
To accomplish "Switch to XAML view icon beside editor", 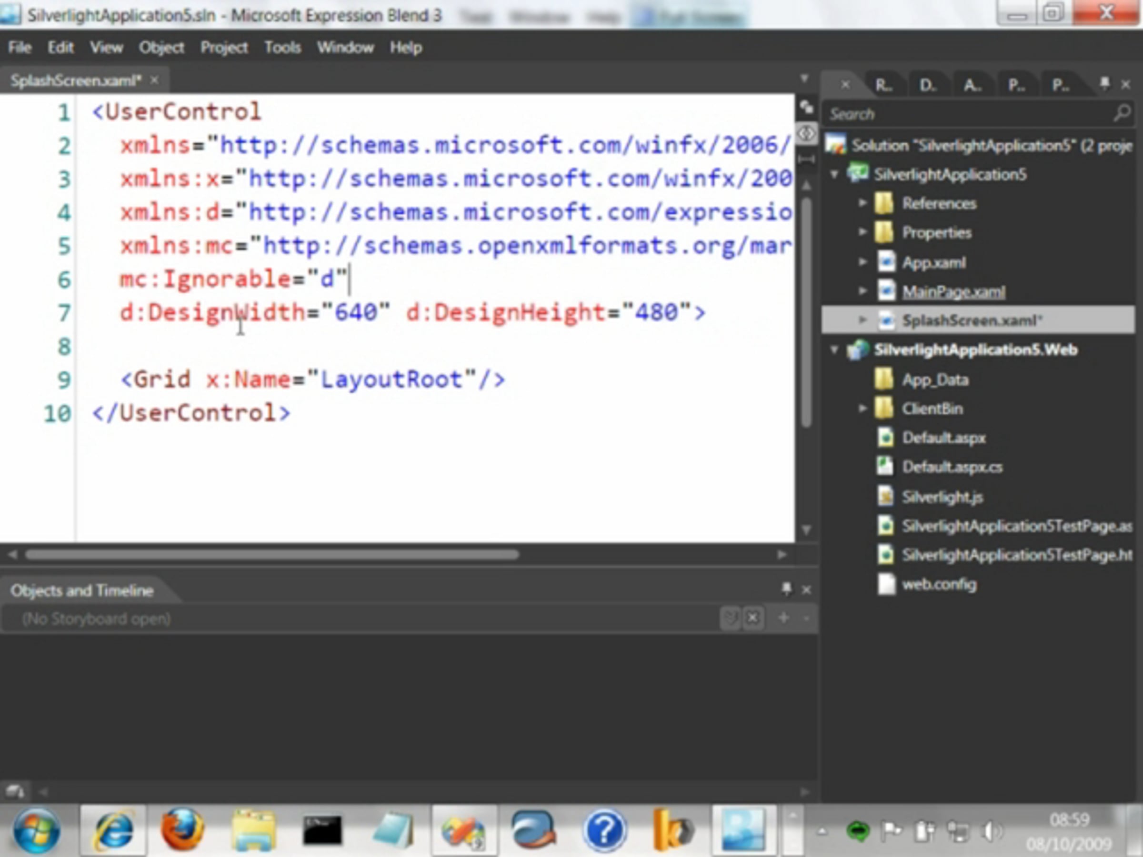I will [x=806, y=134].
